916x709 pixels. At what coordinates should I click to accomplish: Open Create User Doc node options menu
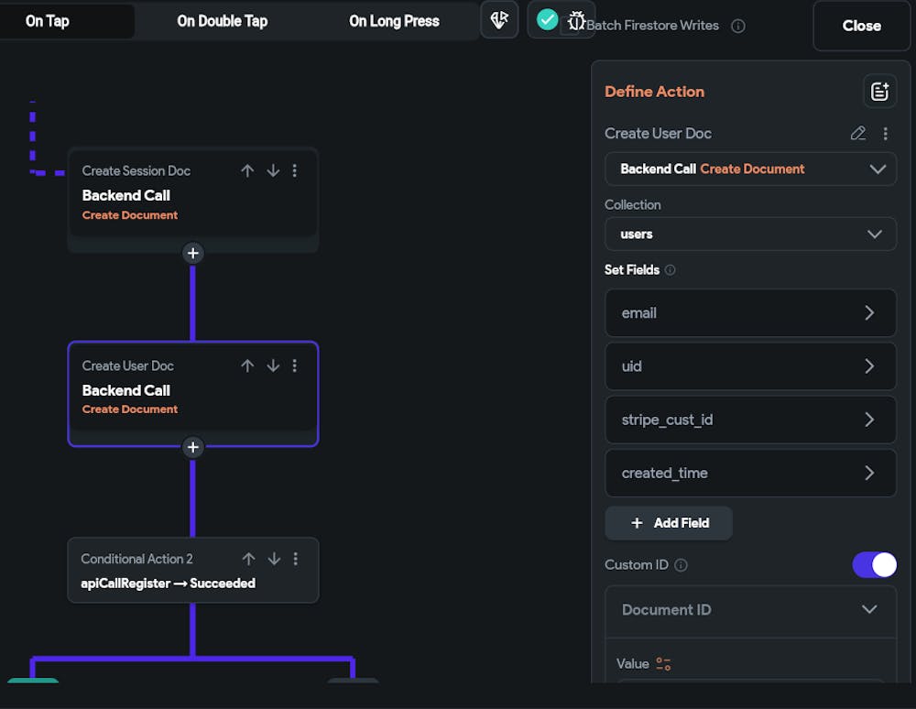pos(294,365)
